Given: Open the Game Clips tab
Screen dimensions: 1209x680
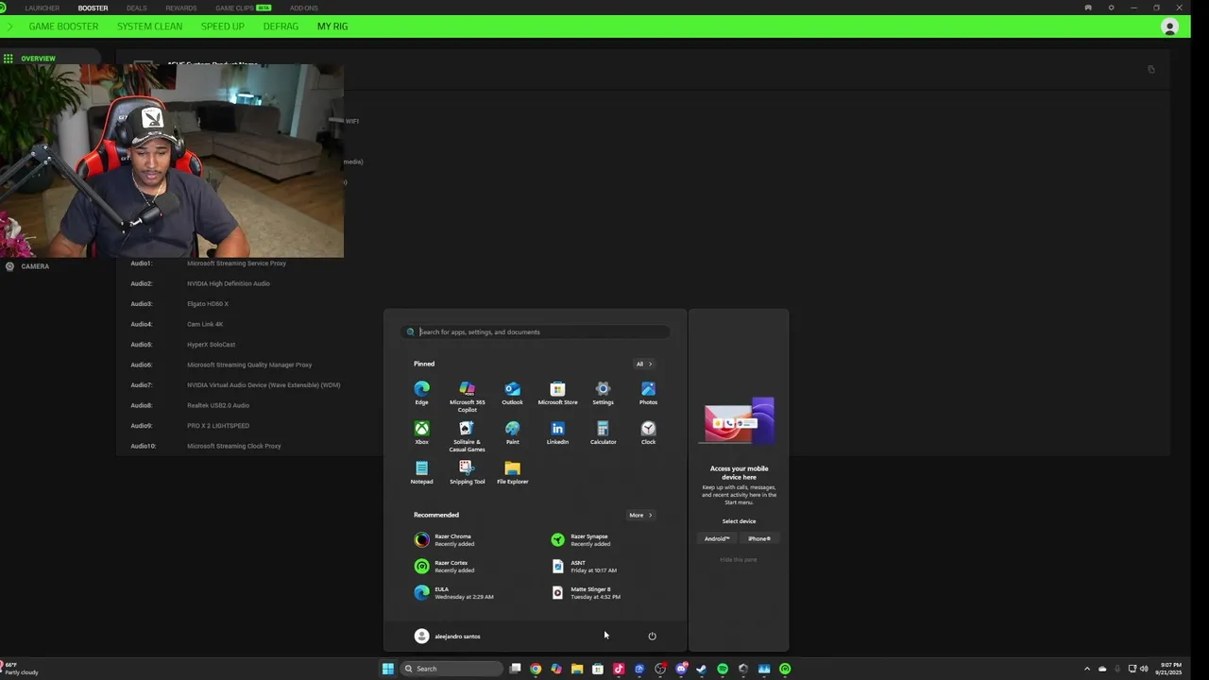Looking at the screenshot, I should (x=243, y=8).
